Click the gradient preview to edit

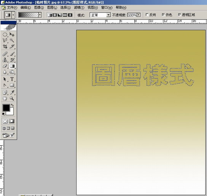click(28, 15)
